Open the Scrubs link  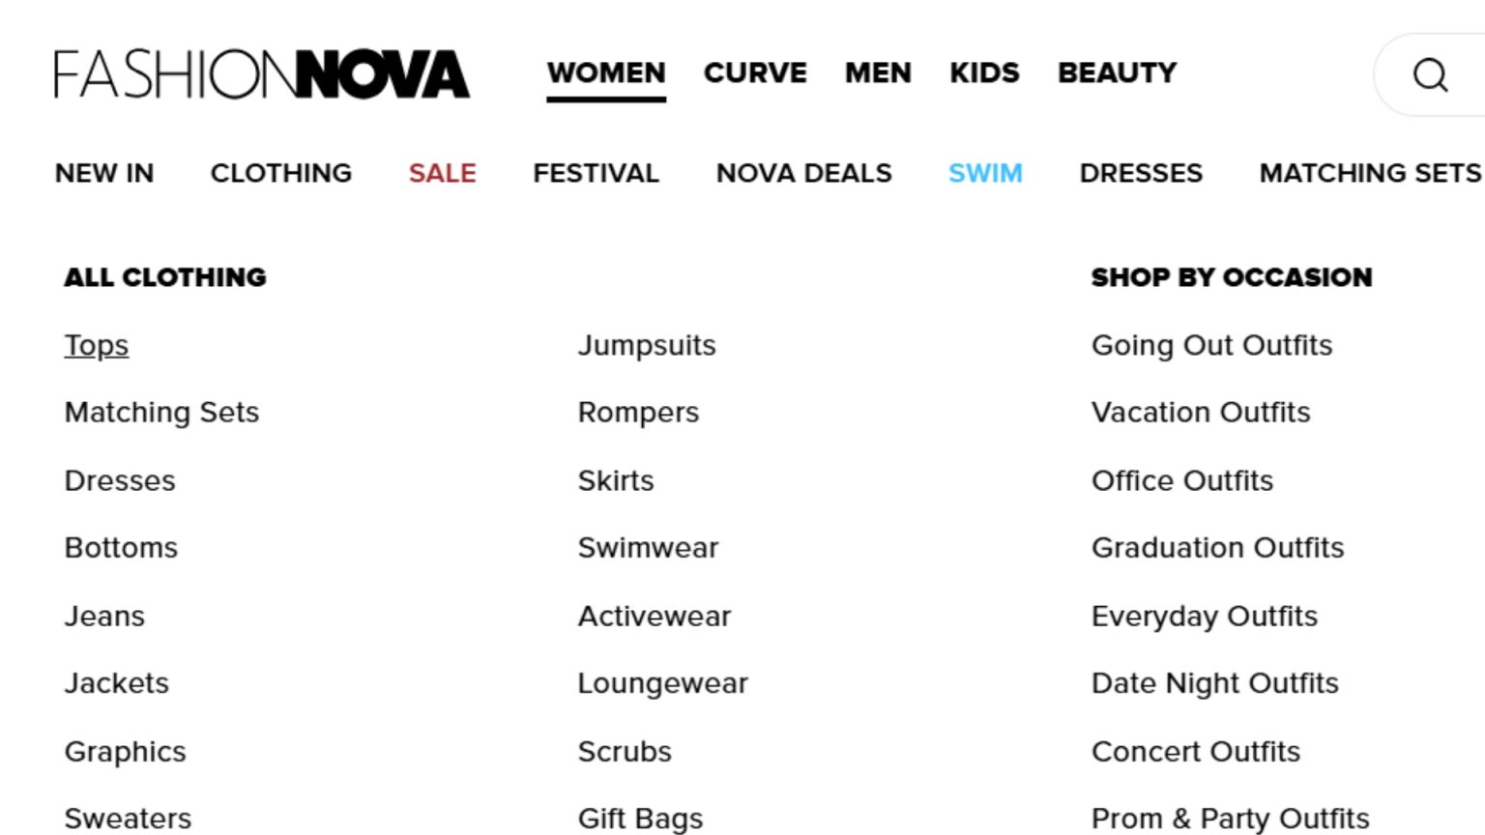(624, 751)
